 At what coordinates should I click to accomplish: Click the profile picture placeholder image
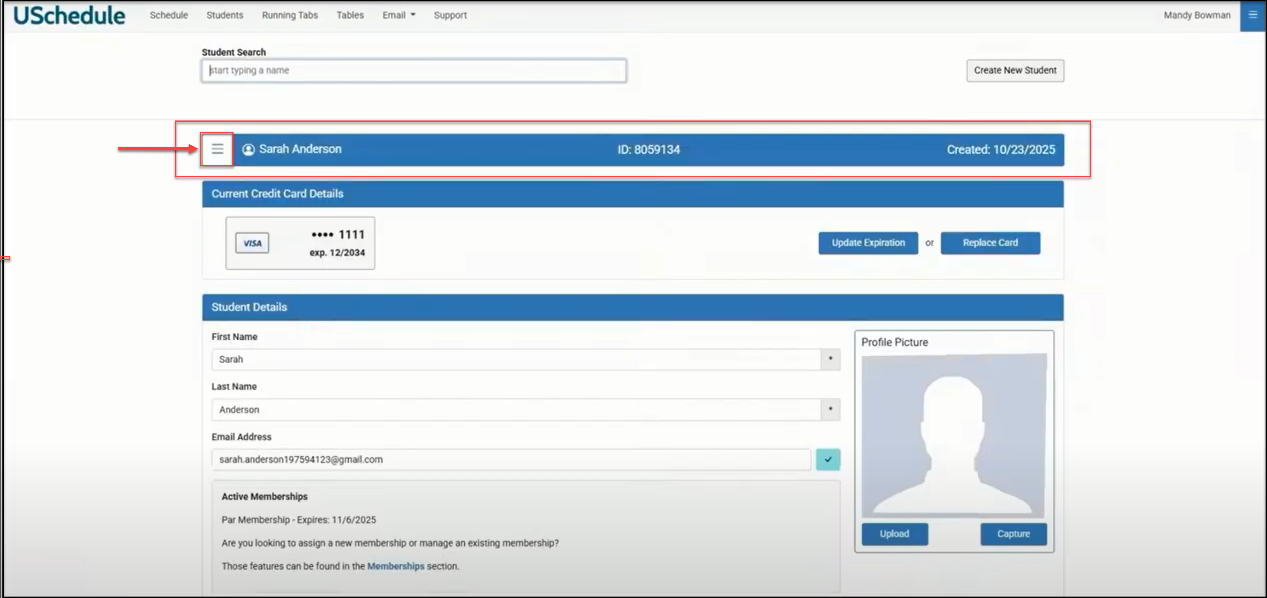coord(954,435)
